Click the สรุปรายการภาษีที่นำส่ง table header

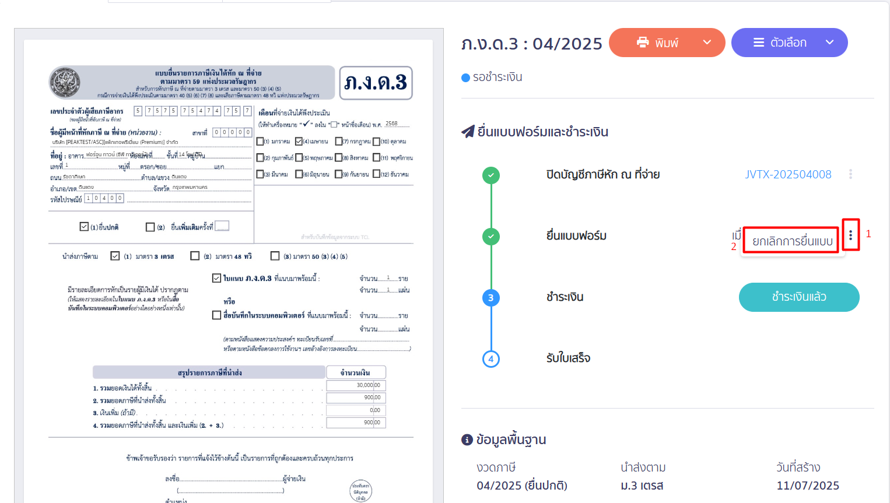tap(209, 372)
